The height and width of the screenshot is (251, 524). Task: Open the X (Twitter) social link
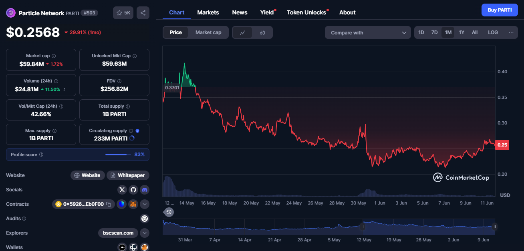click(122, 190)
